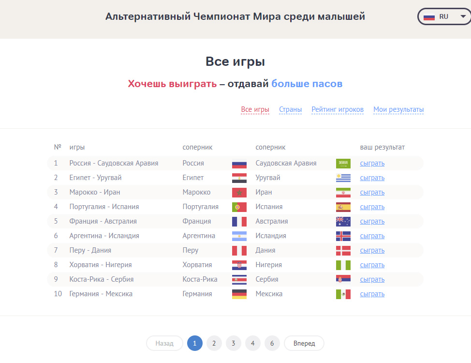Click the Serbia flag icon

(343, 279)
